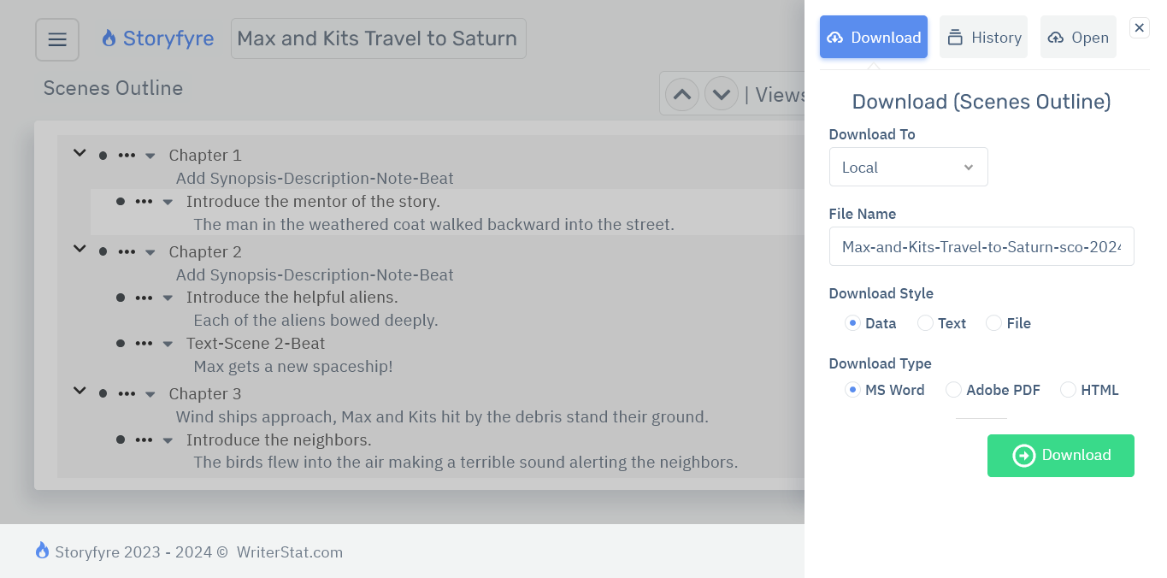The image size is (1167, 578).
Task: Click the flame icon in the footer
Action: click(x=41, y=551)
